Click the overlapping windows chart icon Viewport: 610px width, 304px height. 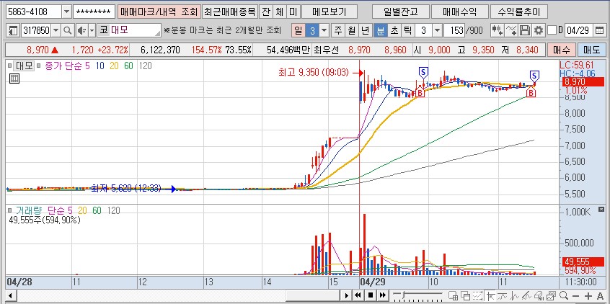[465, 295]
